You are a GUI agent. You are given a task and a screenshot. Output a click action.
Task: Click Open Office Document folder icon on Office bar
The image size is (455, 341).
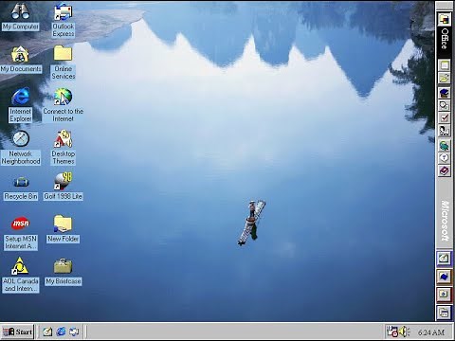pos(445,78)
